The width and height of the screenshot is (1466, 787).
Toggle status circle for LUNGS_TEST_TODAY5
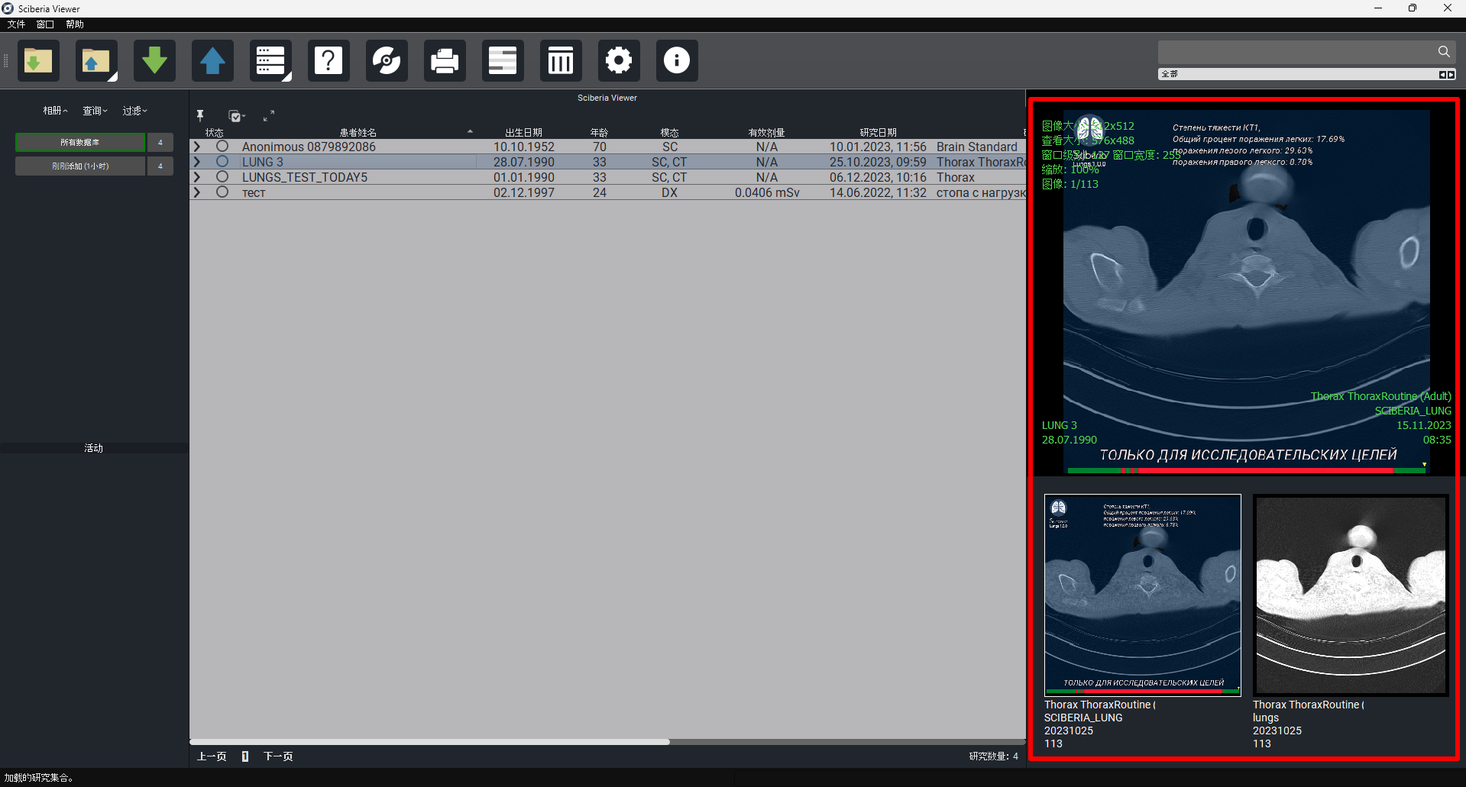[222, 176]
